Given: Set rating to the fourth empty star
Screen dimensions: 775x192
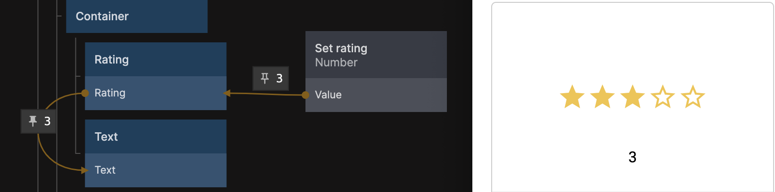Looking at the screenshot, I should tap(662, 97).
